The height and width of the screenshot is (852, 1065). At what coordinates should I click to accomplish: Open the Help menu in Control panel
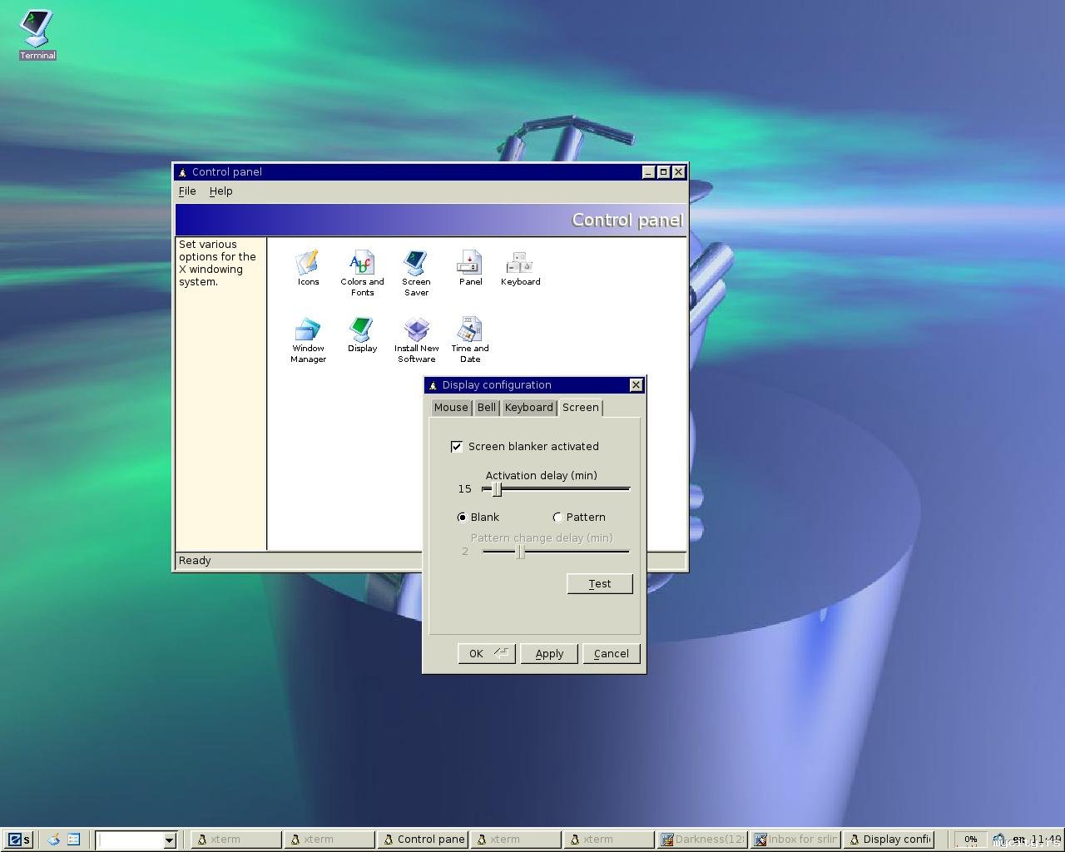(220, 191)
